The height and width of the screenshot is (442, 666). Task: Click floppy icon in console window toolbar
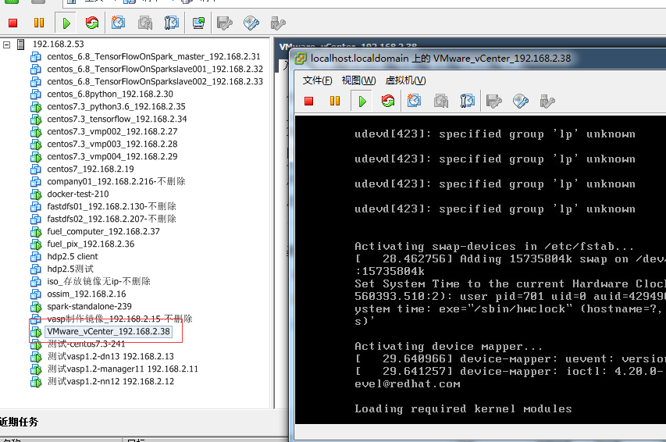tap(493, 102)
